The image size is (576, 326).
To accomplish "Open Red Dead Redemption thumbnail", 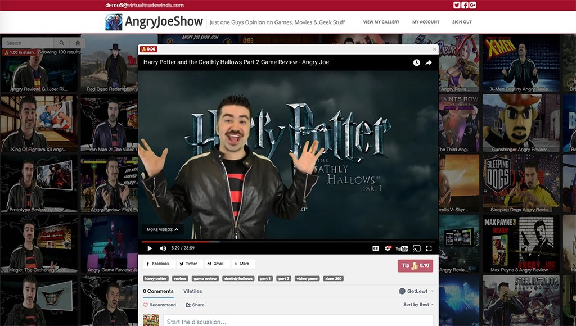I will [x=109, y=63].
